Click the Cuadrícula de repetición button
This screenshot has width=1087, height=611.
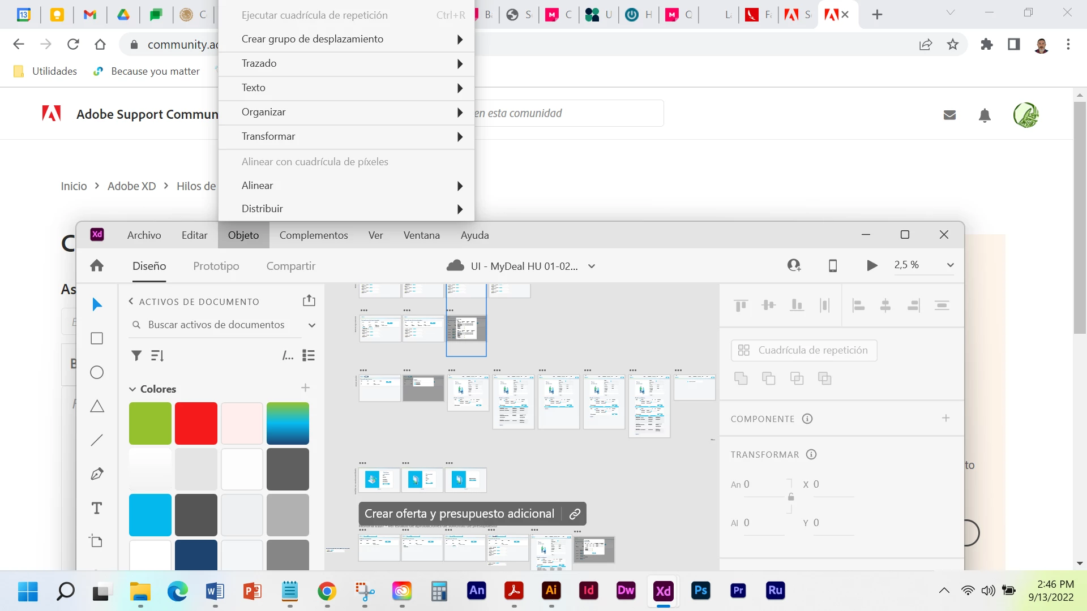tap(804, 350)
